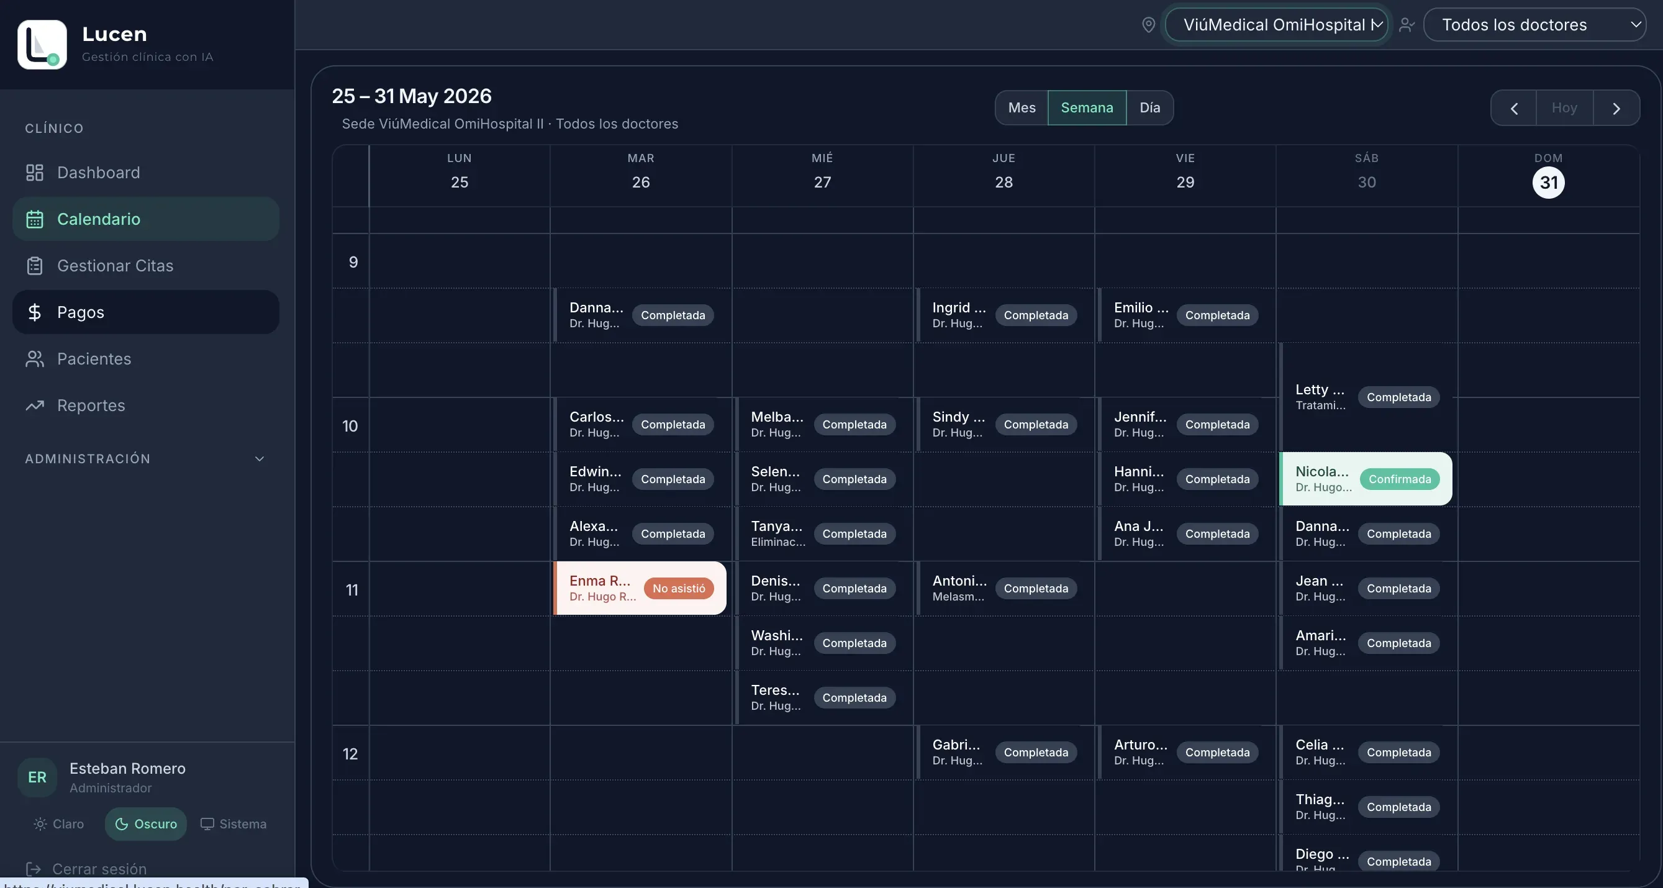Open the Dashboard menu item

(x=146, y=172)
